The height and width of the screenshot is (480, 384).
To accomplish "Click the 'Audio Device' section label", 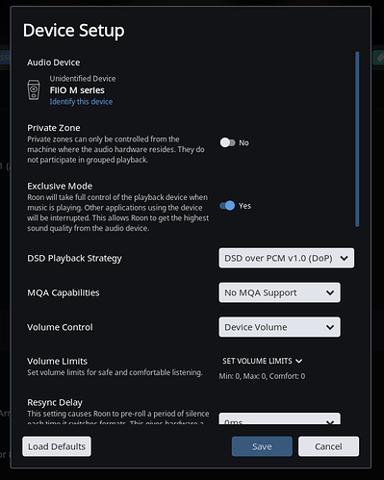I will tap(54, 63).
